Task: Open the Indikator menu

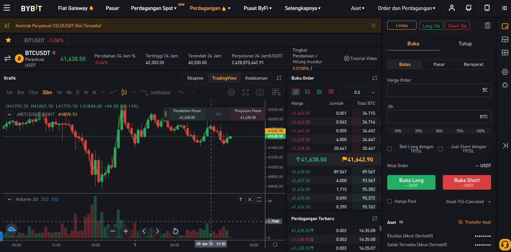Action: 156,92
